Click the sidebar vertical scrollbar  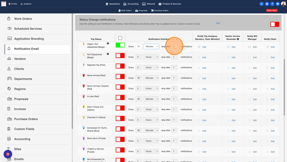click(x=72, y=71)
